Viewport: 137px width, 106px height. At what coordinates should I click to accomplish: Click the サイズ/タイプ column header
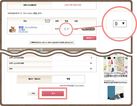pos(47,21)
